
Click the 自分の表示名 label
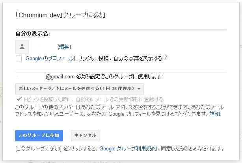point(33,34)
